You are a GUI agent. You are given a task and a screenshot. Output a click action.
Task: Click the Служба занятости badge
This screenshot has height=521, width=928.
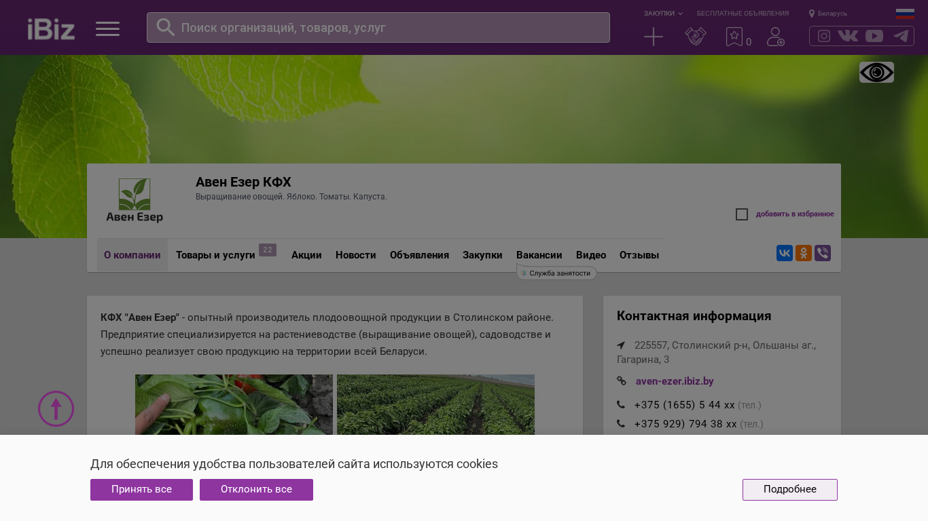[x=556, y=273]
